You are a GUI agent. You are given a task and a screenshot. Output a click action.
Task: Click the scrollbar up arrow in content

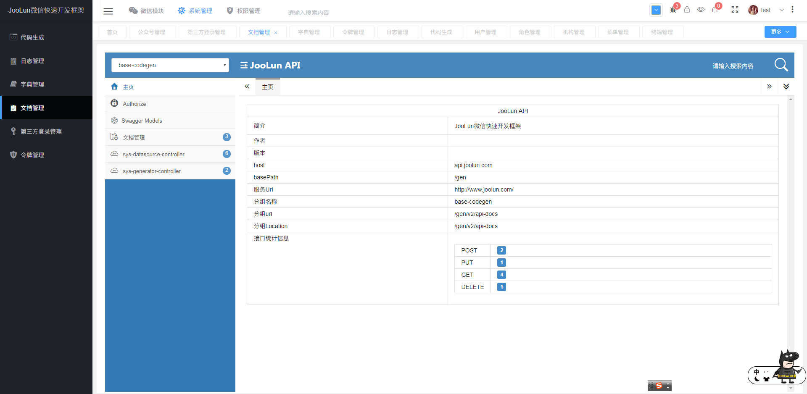[791, 100]
